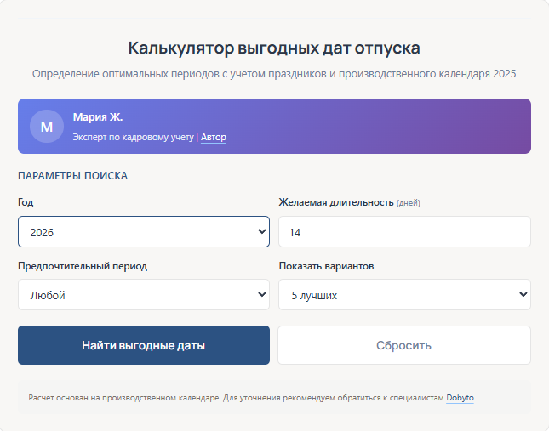Viewport: 549px width, 431px height.
Task: Click the author name Мария Ж.
Action: click(98, 117)
